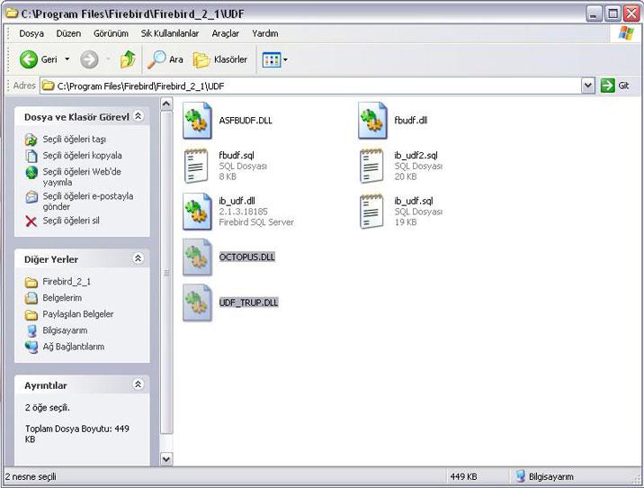Click the Bilgisayarım computer icon in sidebar
This screenshot has height=488, width=644.
point(31,331)
